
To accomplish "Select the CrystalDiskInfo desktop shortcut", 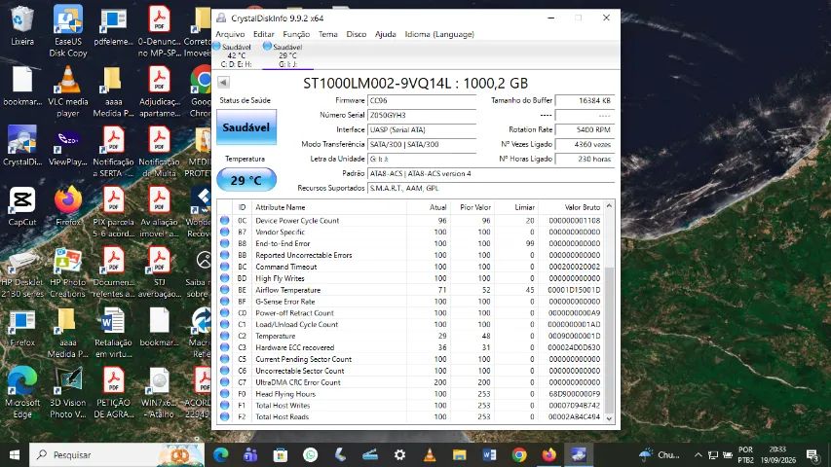I will tap(22, 146).
